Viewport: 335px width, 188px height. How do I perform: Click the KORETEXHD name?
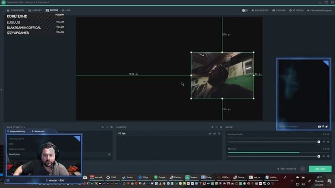point(17,16)
